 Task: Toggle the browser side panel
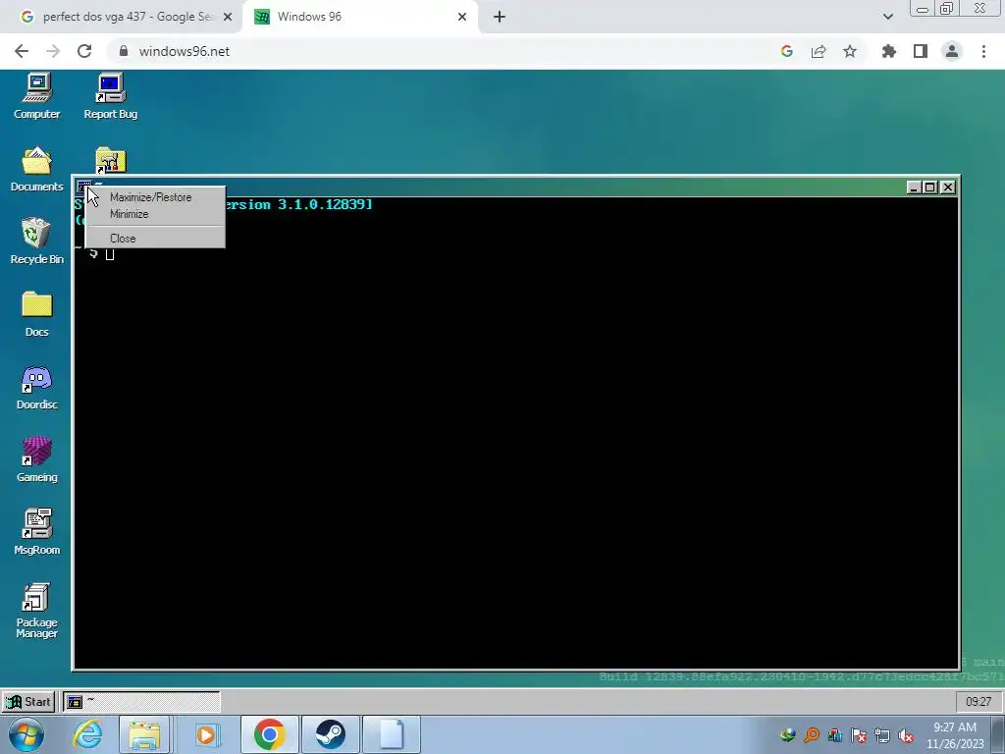click(921, 51)
